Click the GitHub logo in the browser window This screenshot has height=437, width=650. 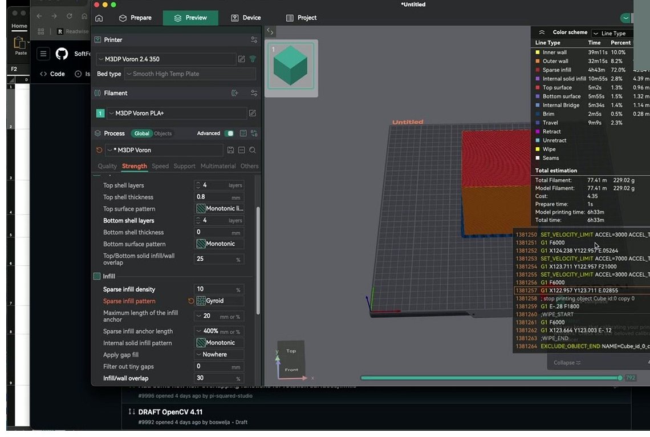coord(62,54)
